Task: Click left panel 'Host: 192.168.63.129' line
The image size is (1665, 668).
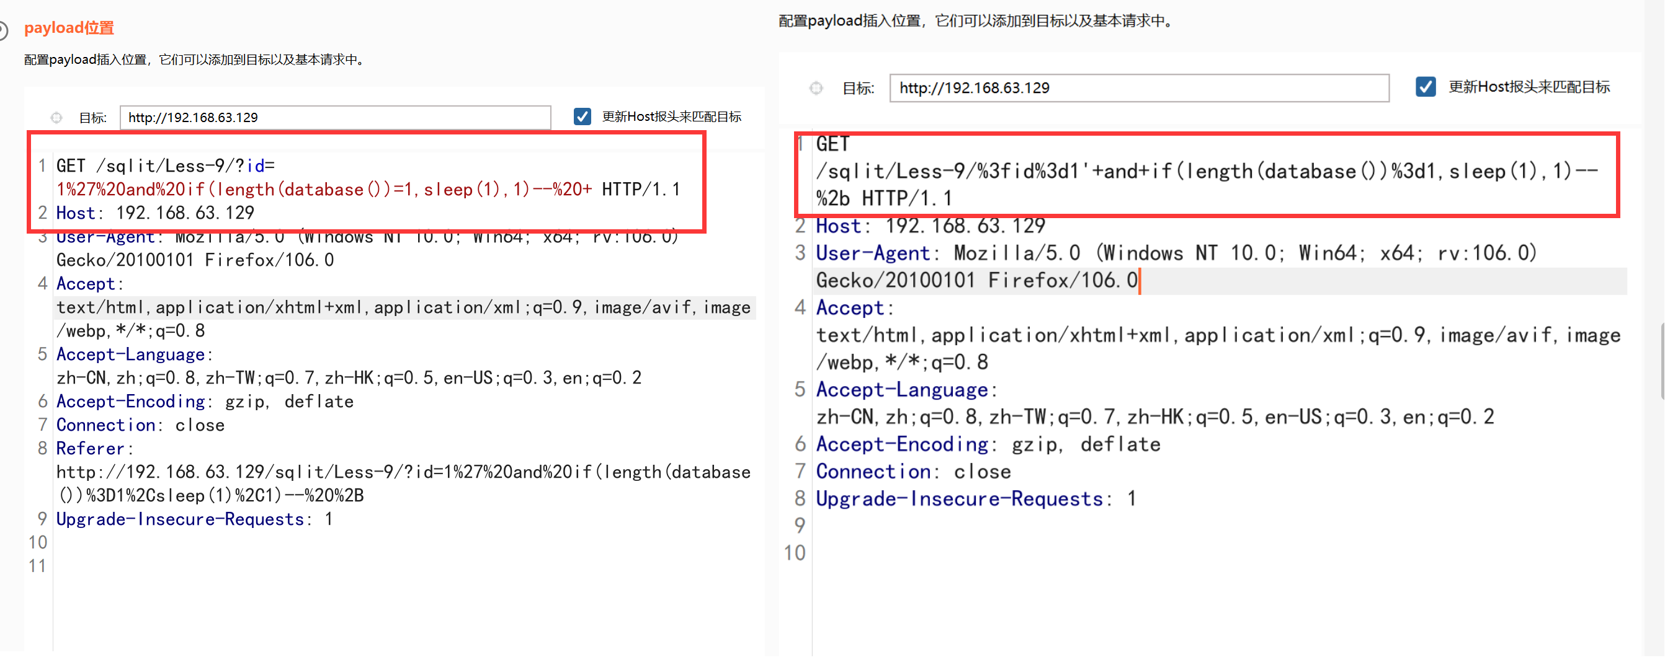Action: [155, 213]
